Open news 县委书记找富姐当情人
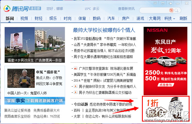Image resolution: width=192 pixels, height=124 pixels. pyautogui.click(x=104, y=51)
